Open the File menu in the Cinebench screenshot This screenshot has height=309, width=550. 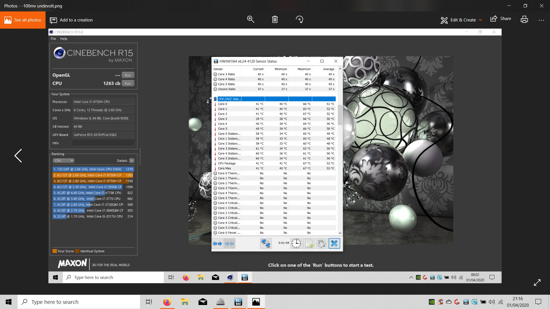pos(53,39)
